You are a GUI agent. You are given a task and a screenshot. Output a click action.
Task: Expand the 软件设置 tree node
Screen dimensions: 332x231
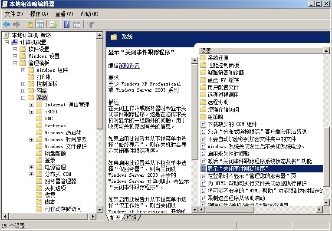point(15,49)
